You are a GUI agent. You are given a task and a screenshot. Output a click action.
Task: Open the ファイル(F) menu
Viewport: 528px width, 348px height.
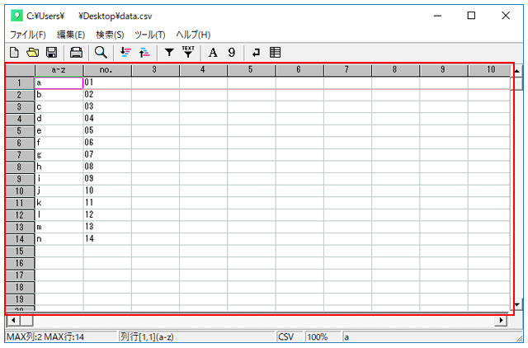(27, 35)
